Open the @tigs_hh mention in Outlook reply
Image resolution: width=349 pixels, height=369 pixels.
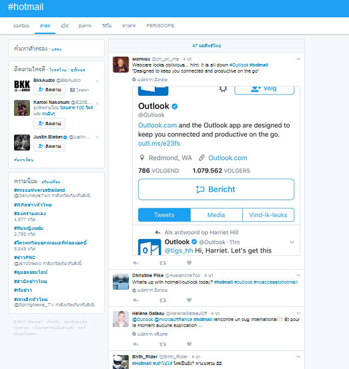point(179,250)
